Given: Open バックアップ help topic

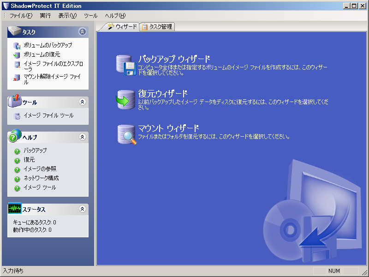Looking at the screenshot, I should pyautogui.click(x=35, y=151).
